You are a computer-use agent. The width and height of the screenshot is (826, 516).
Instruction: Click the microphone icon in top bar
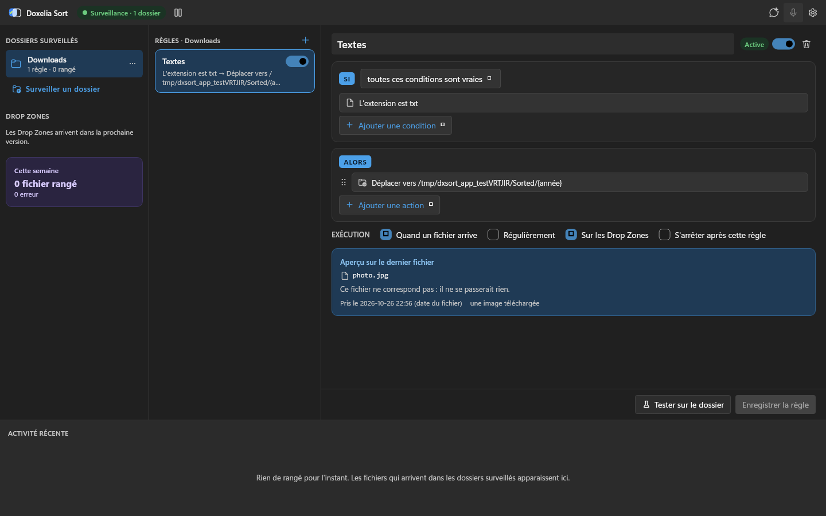(x=793, y=13)
